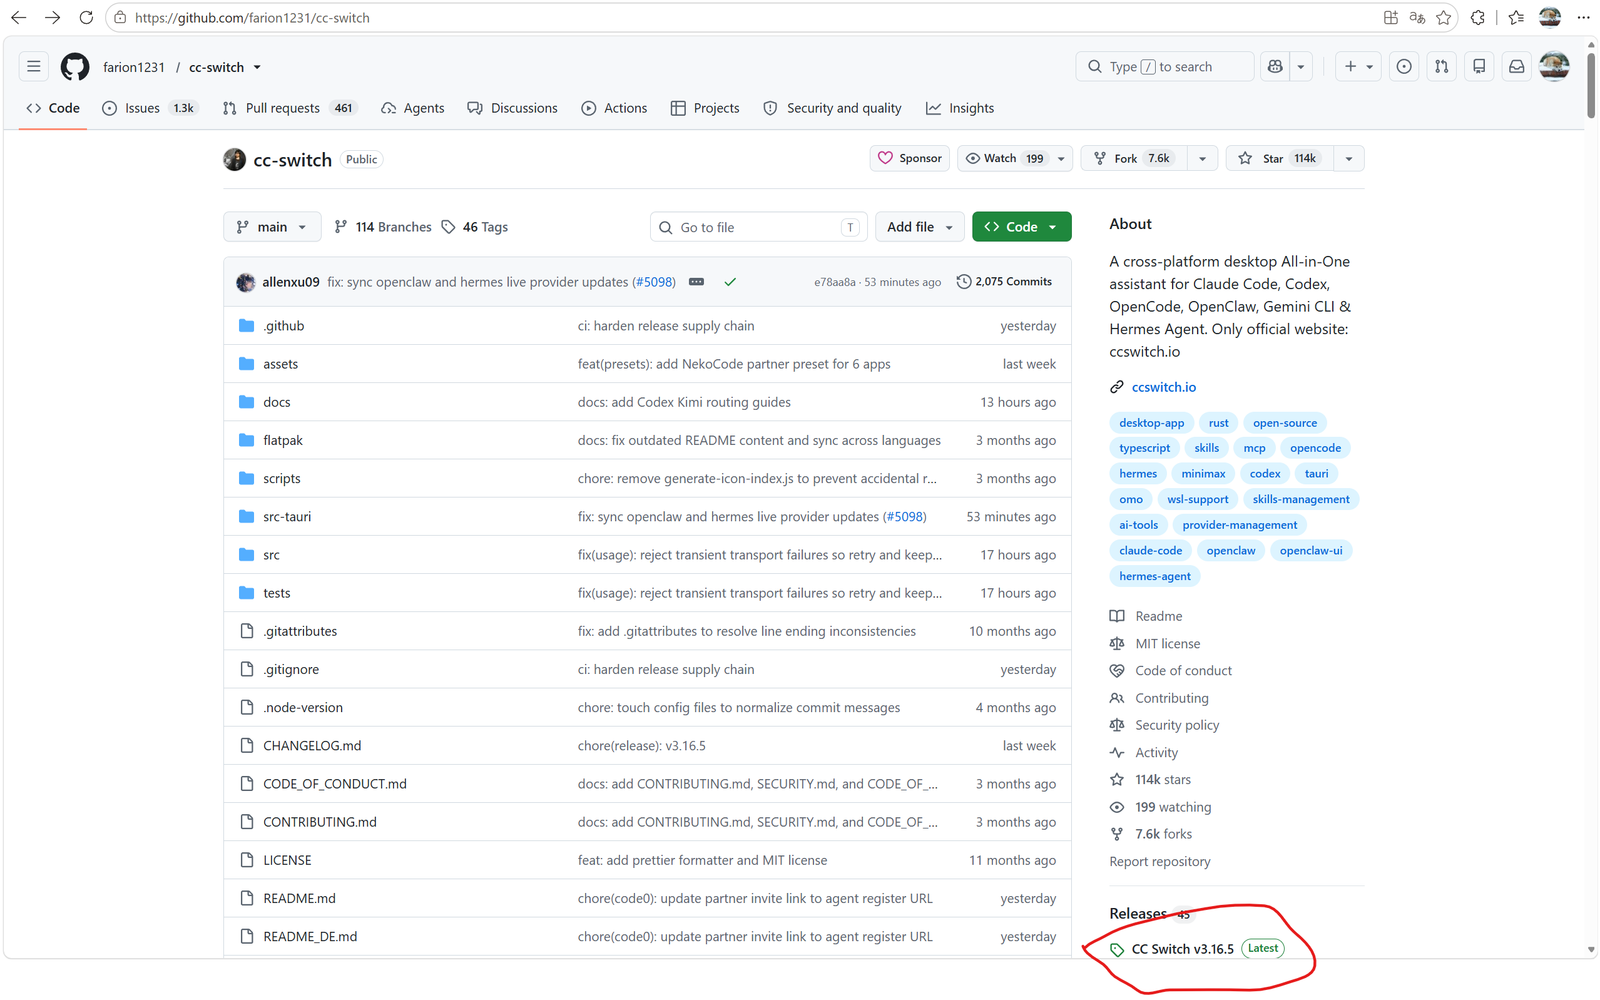This screenshot has height=1000, width=1600.
Task: Reload the page with the refresh icon
Action: click(x=86, y=18)
